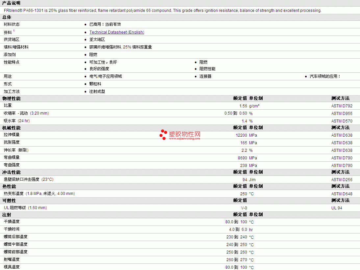Select the 干燥温度 row label
This screenshot has height=270, width=360.
click(12, 222)
